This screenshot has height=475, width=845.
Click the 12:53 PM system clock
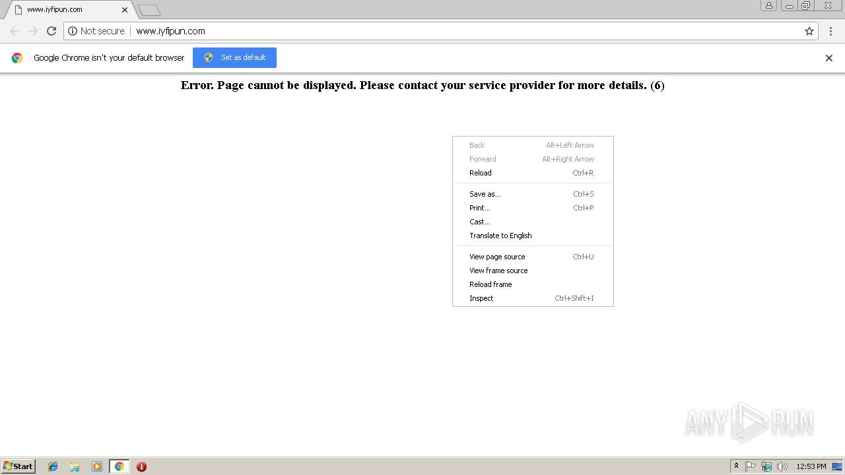[811, 466]
